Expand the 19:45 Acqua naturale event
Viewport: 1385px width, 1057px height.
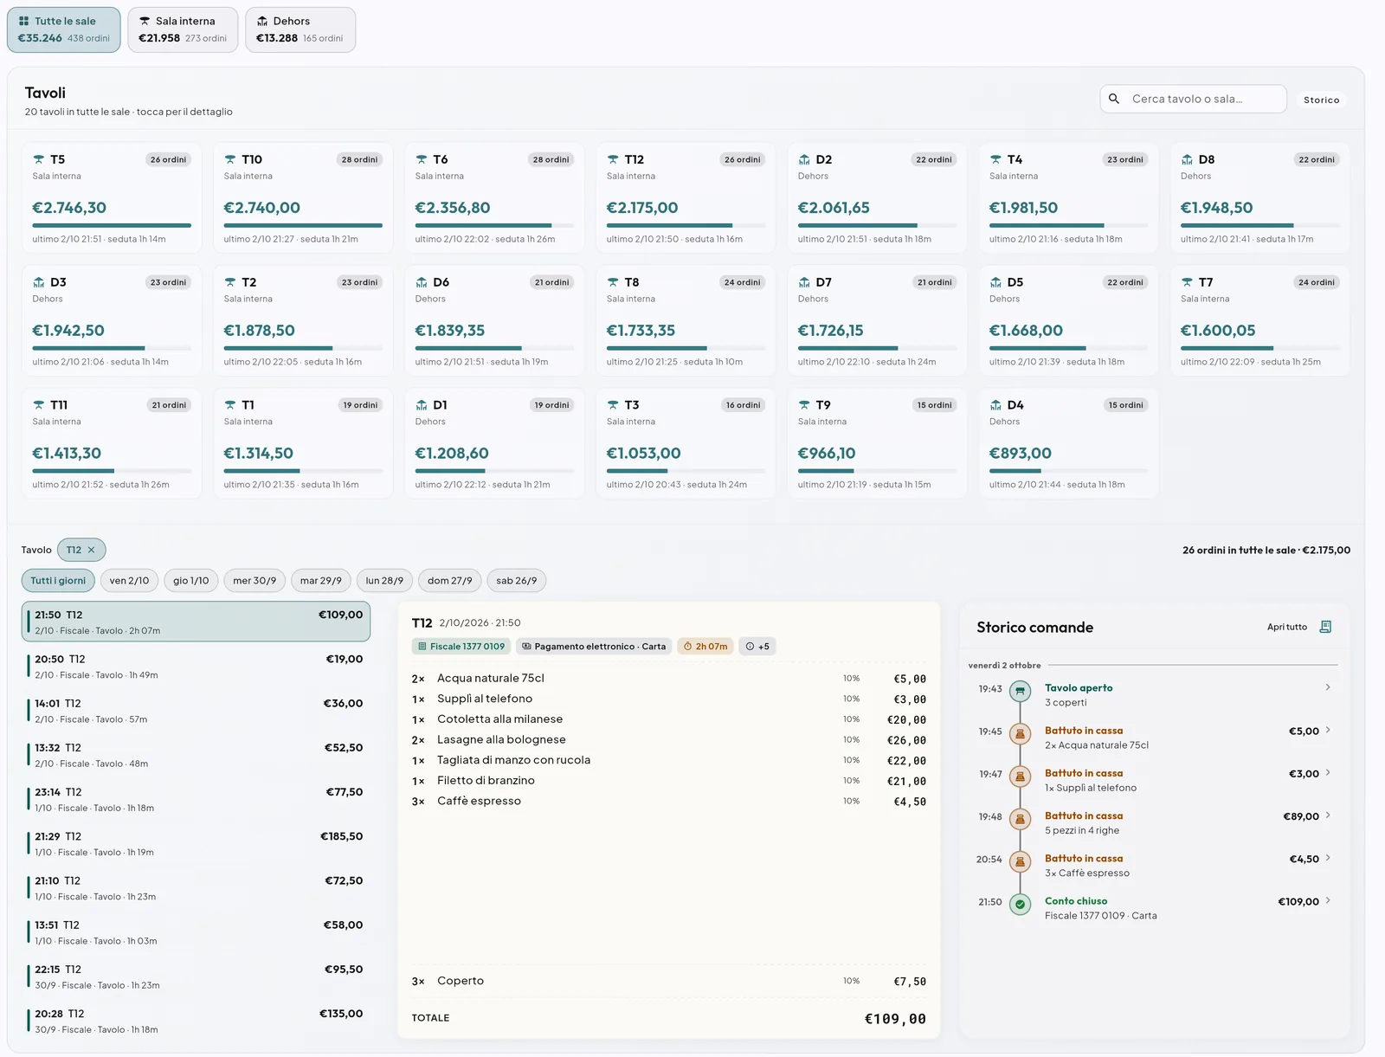tap(1328, 730)
